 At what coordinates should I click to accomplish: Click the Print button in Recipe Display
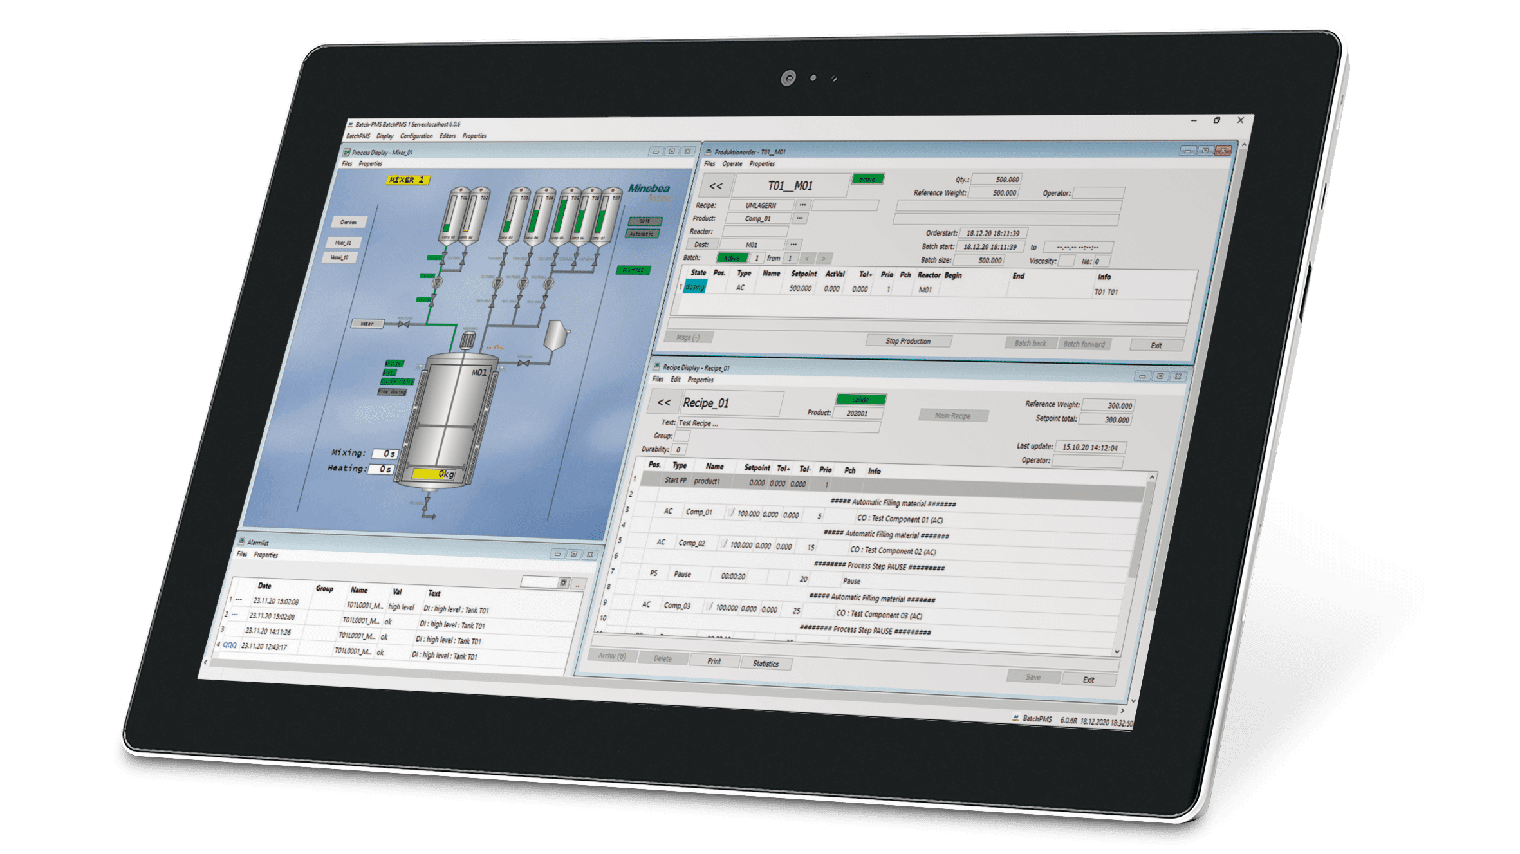point(714,662)
